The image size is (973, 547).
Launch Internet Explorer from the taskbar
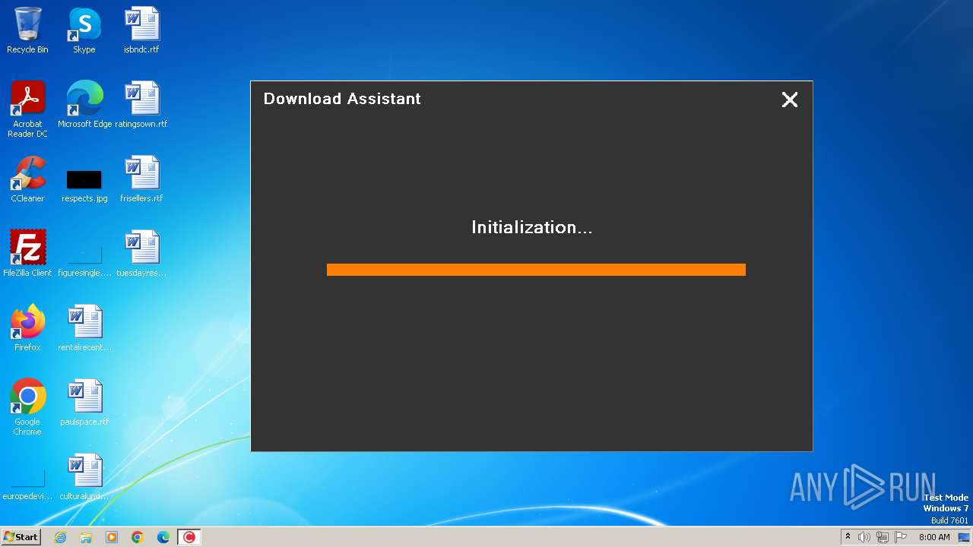pos(60,537)
